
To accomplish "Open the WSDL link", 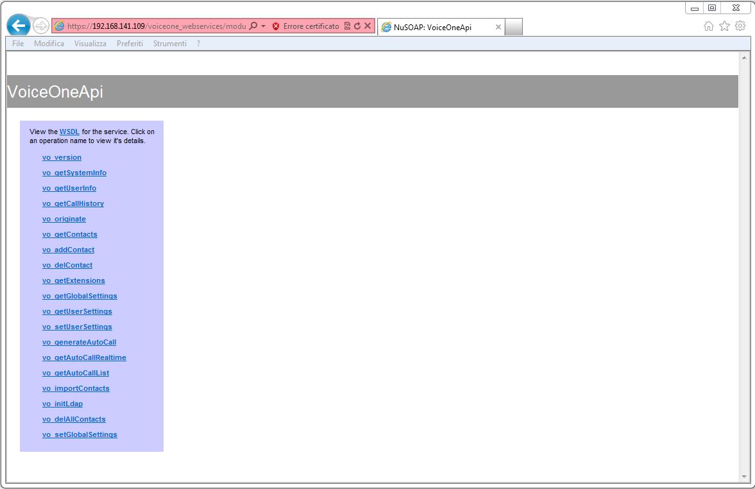I will (x=69, y=132).
